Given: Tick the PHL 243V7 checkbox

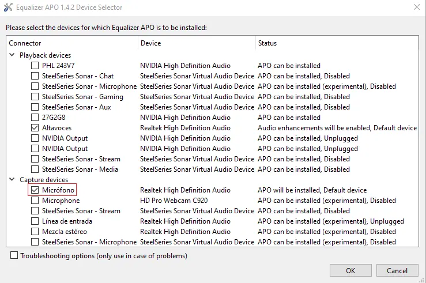Looking at the screenshot, I should [x=35, y=66].
